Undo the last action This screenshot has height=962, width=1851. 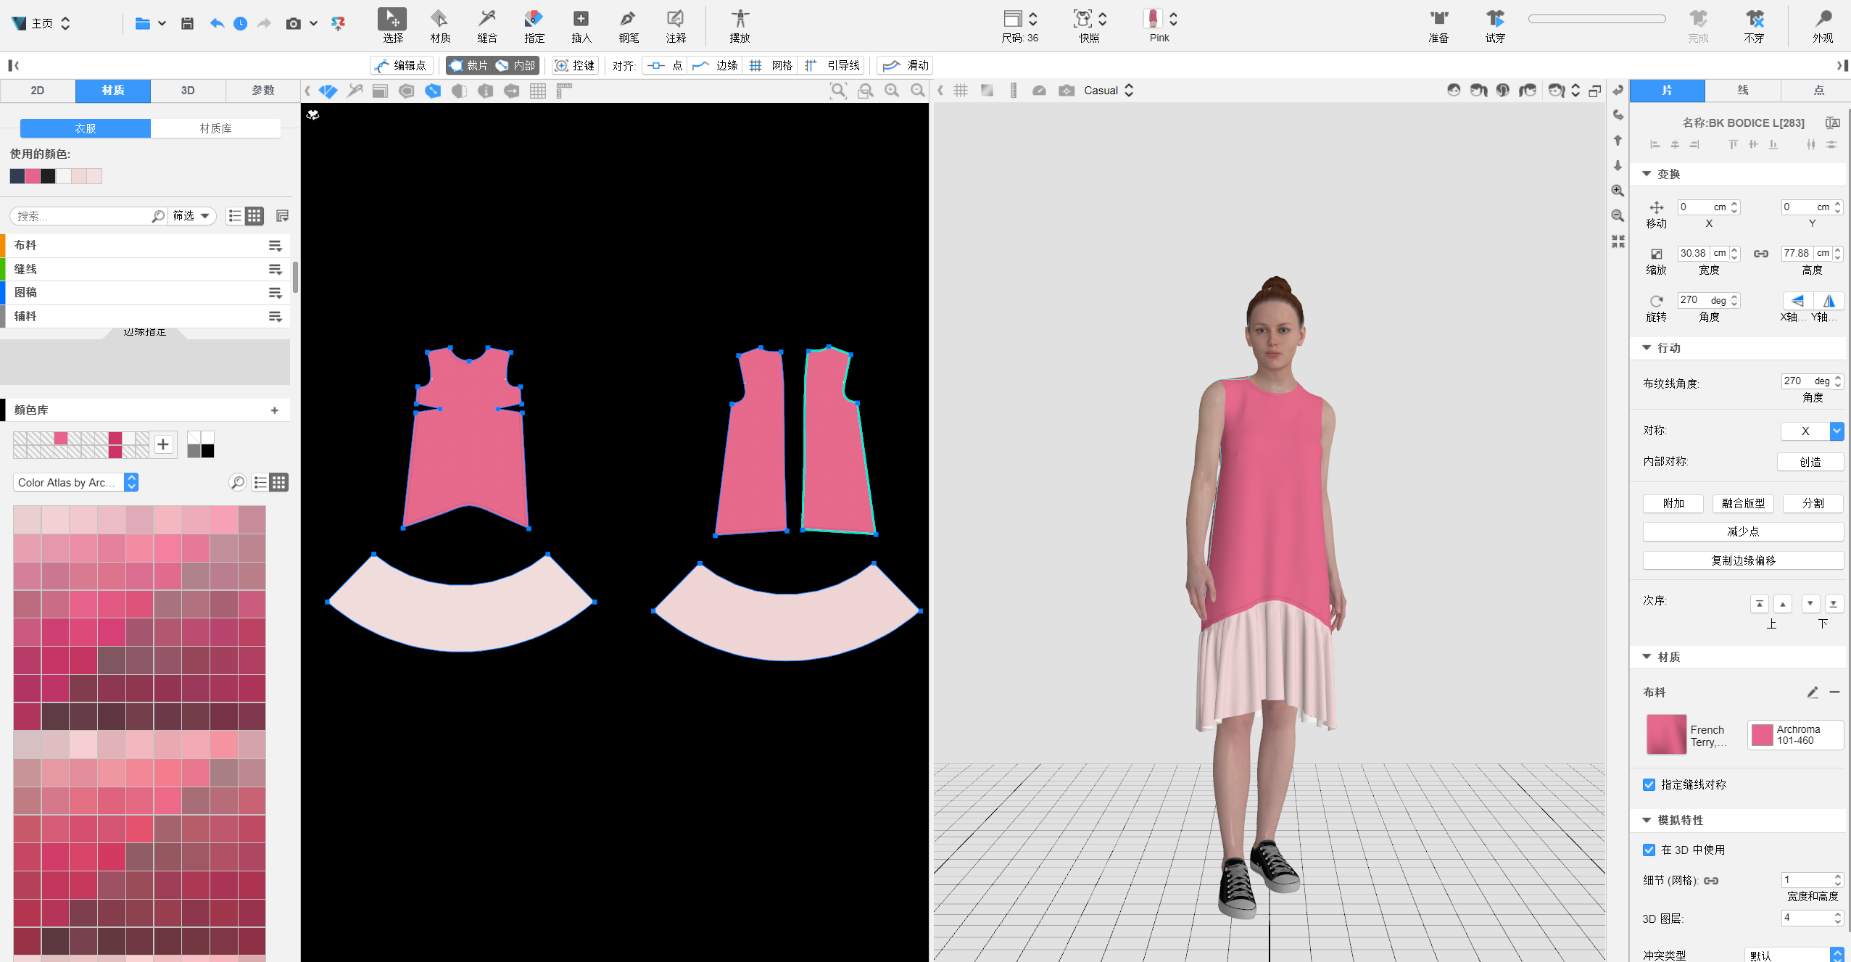coord(216,23)
